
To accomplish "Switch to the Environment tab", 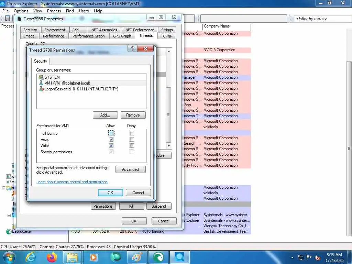I will tap(55, 30).
